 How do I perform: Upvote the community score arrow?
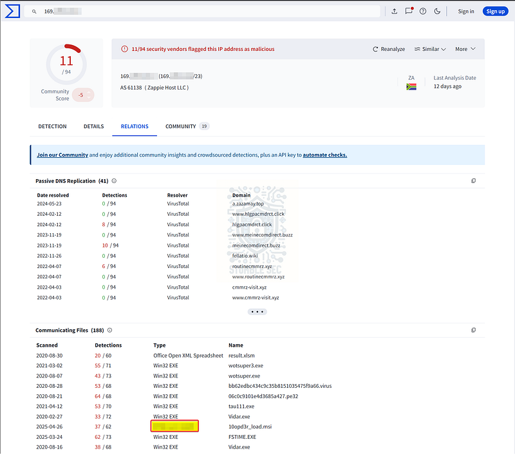(x=89, y=93)
